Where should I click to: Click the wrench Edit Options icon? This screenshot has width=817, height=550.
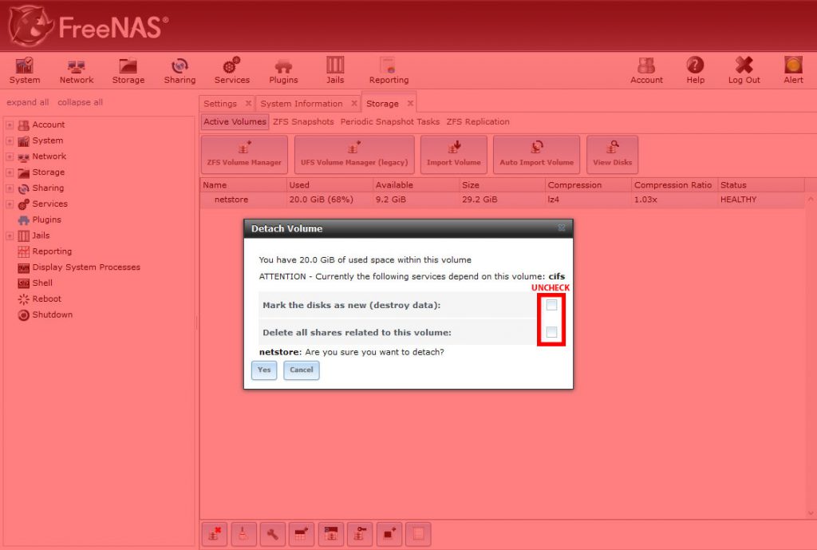tap(273, 534)
